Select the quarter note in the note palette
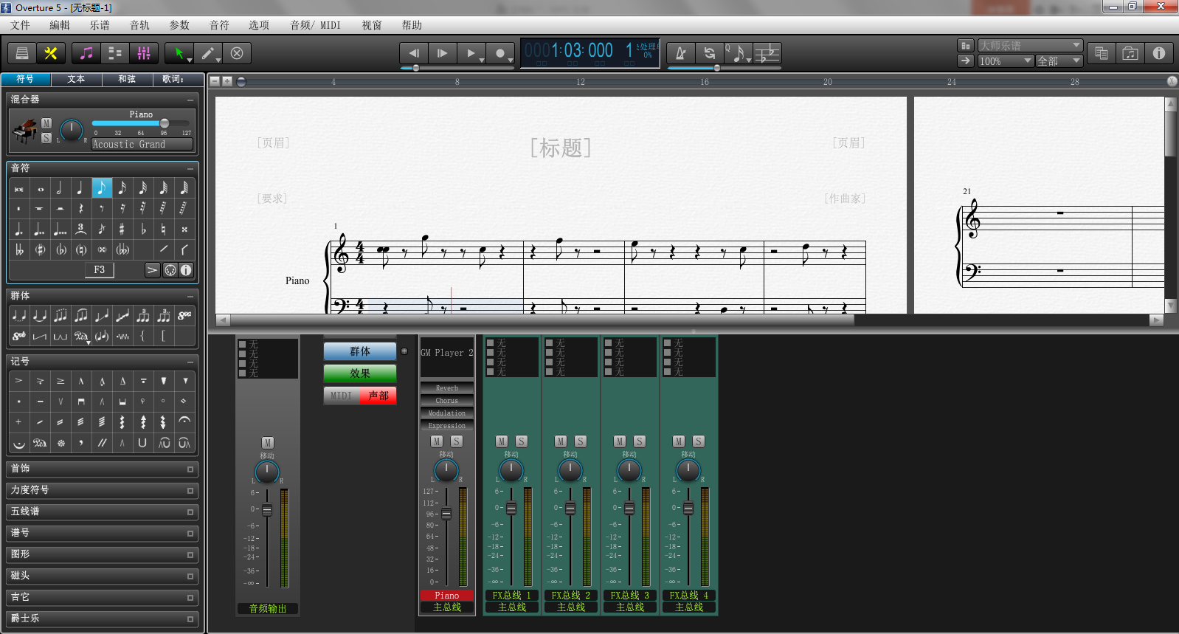This screenshot has width=1179, height=634. click(80, 188)
